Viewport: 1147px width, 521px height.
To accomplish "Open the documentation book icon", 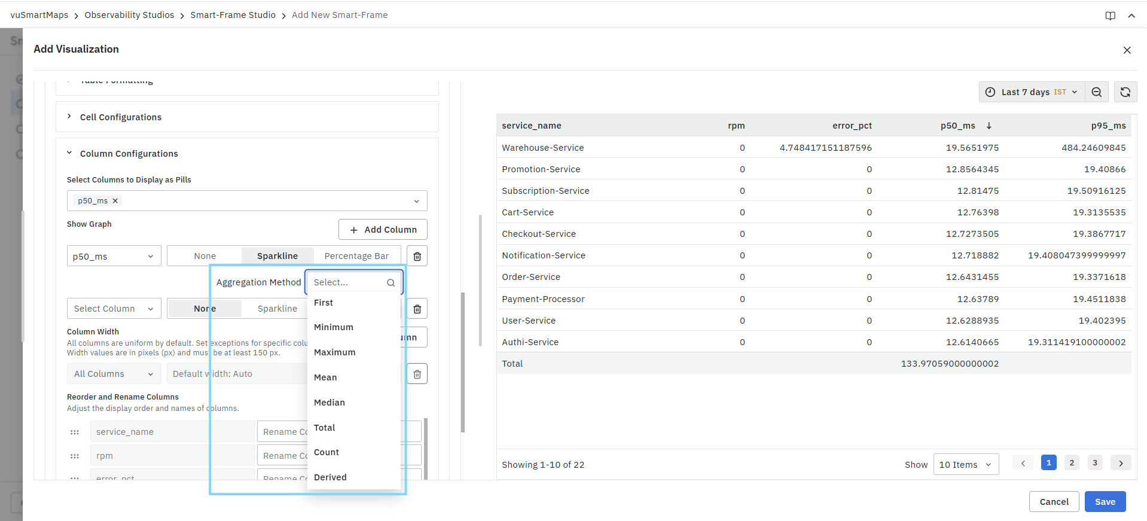I will (x=1110, y=16).
